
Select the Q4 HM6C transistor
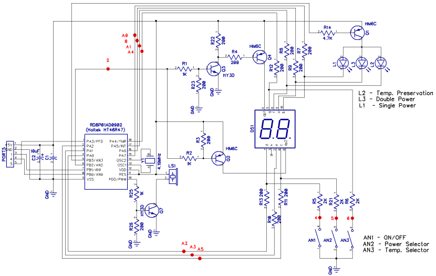pyautogui.click(x=259, y=57)
